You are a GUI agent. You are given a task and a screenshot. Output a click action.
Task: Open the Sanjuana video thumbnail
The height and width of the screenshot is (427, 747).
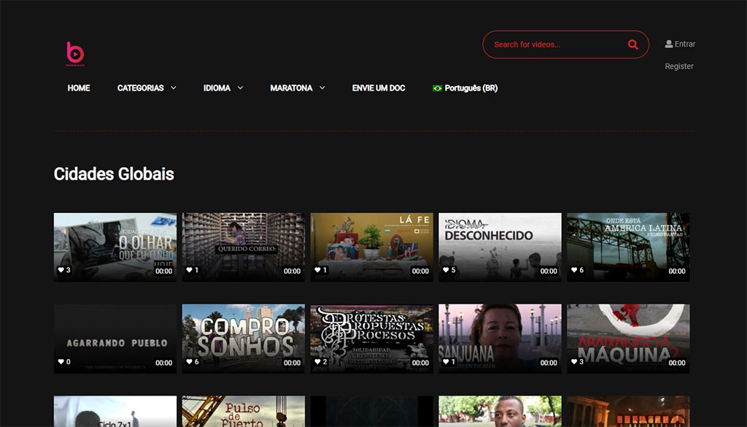click(500, 339)
